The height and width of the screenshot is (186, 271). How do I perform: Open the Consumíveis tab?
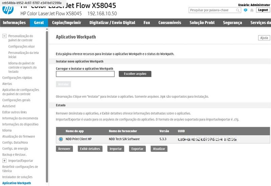pyautogui.click(x=170, y=23)
